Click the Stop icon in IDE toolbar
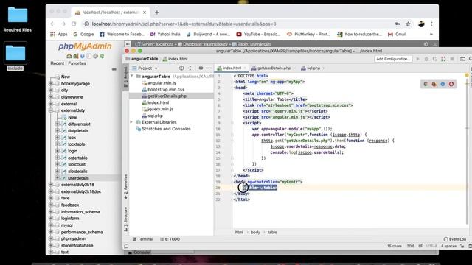472x265 pixels. click(452, 59)
